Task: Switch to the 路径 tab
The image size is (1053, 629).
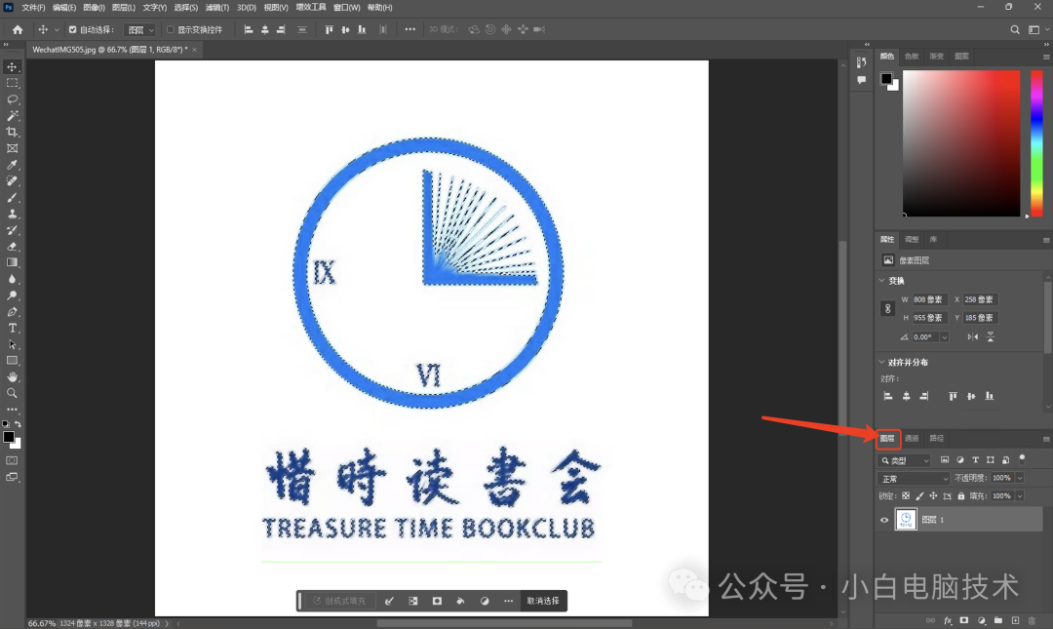Action: (x=937, y=438)
